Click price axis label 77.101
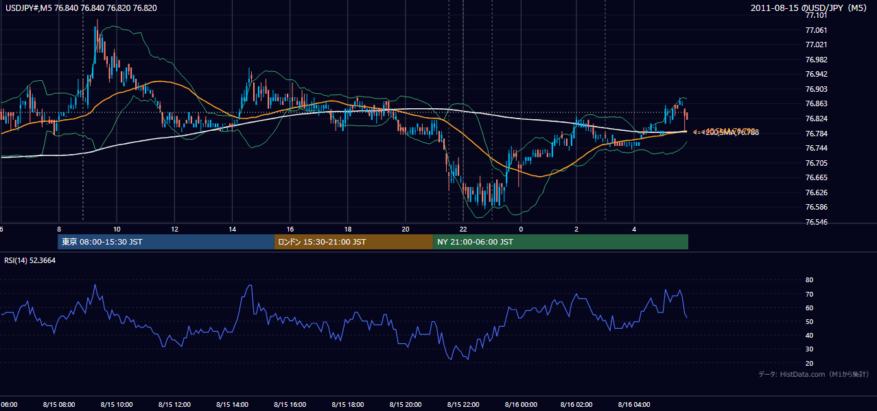877x411 pixels. pos(816,15)
